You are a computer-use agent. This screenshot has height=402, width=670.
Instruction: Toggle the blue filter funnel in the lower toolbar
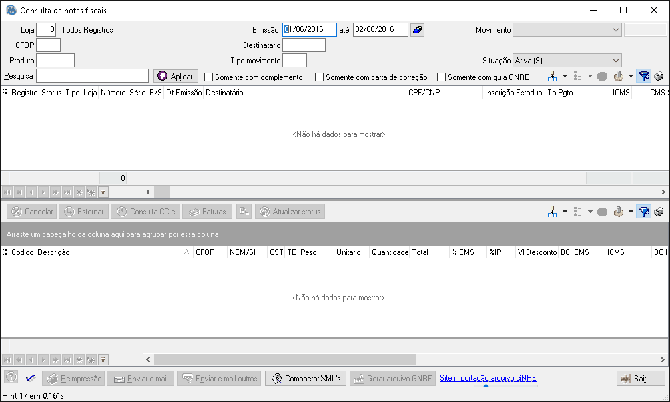[644, 212]
